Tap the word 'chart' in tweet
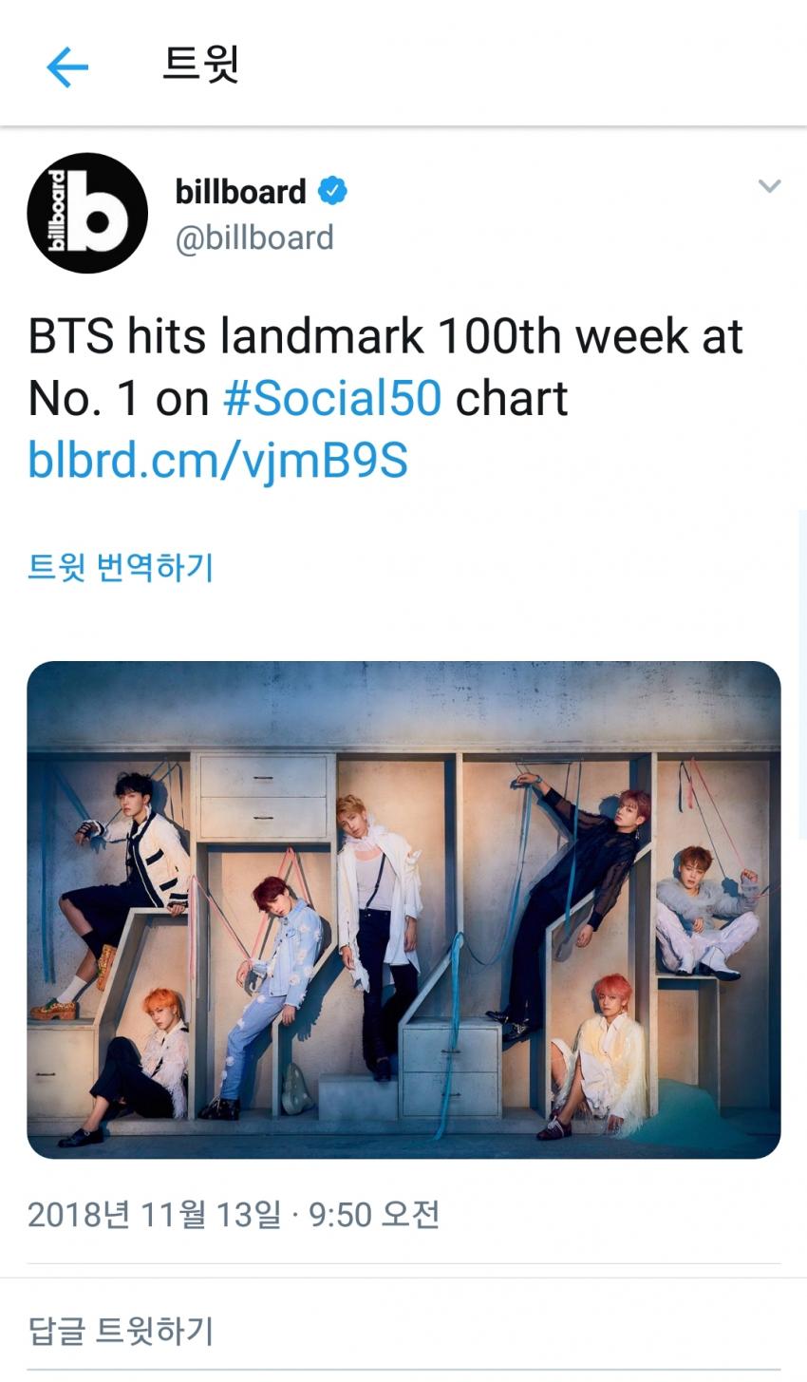Image resolution: width=807 pixels, height=1382 pixels. tap(511, 398)
